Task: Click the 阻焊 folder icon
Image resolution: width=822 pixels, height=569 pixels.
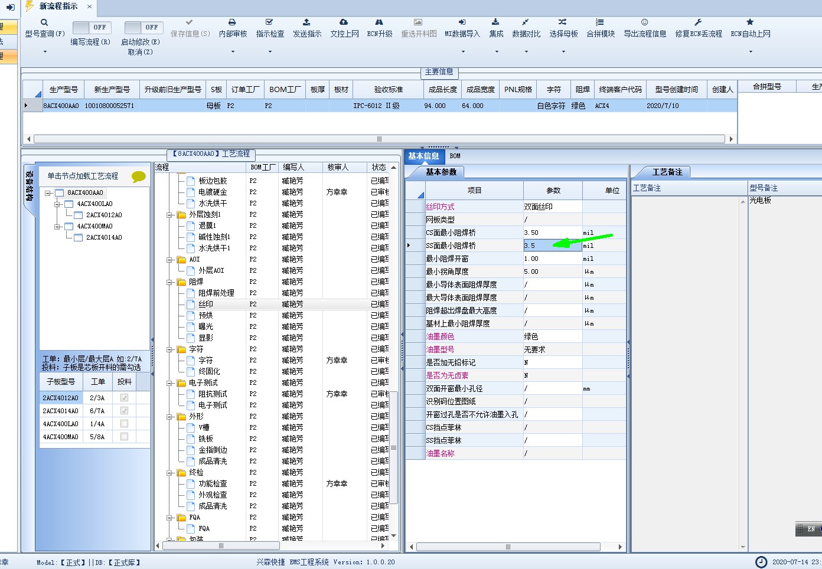Action: tap(181, 282)
